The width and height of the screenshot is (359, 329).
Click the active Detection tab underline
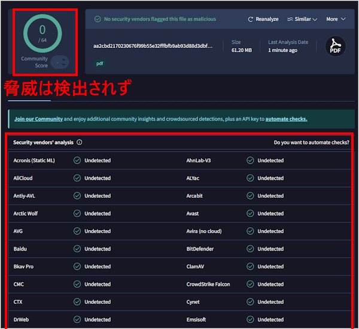[x=29, y=101]
